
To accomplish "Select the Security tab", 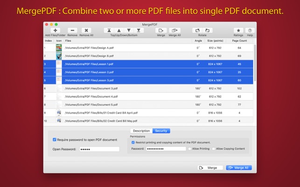I will [x=161, y=131].
